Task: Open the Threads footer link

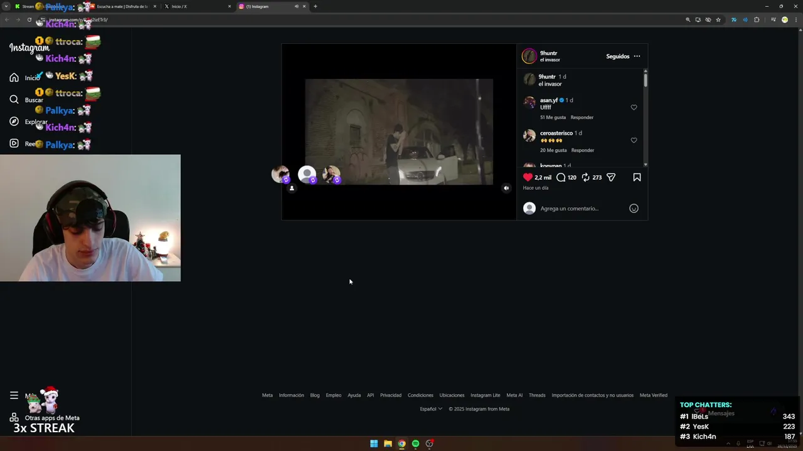Action: [x=537, y=395]
